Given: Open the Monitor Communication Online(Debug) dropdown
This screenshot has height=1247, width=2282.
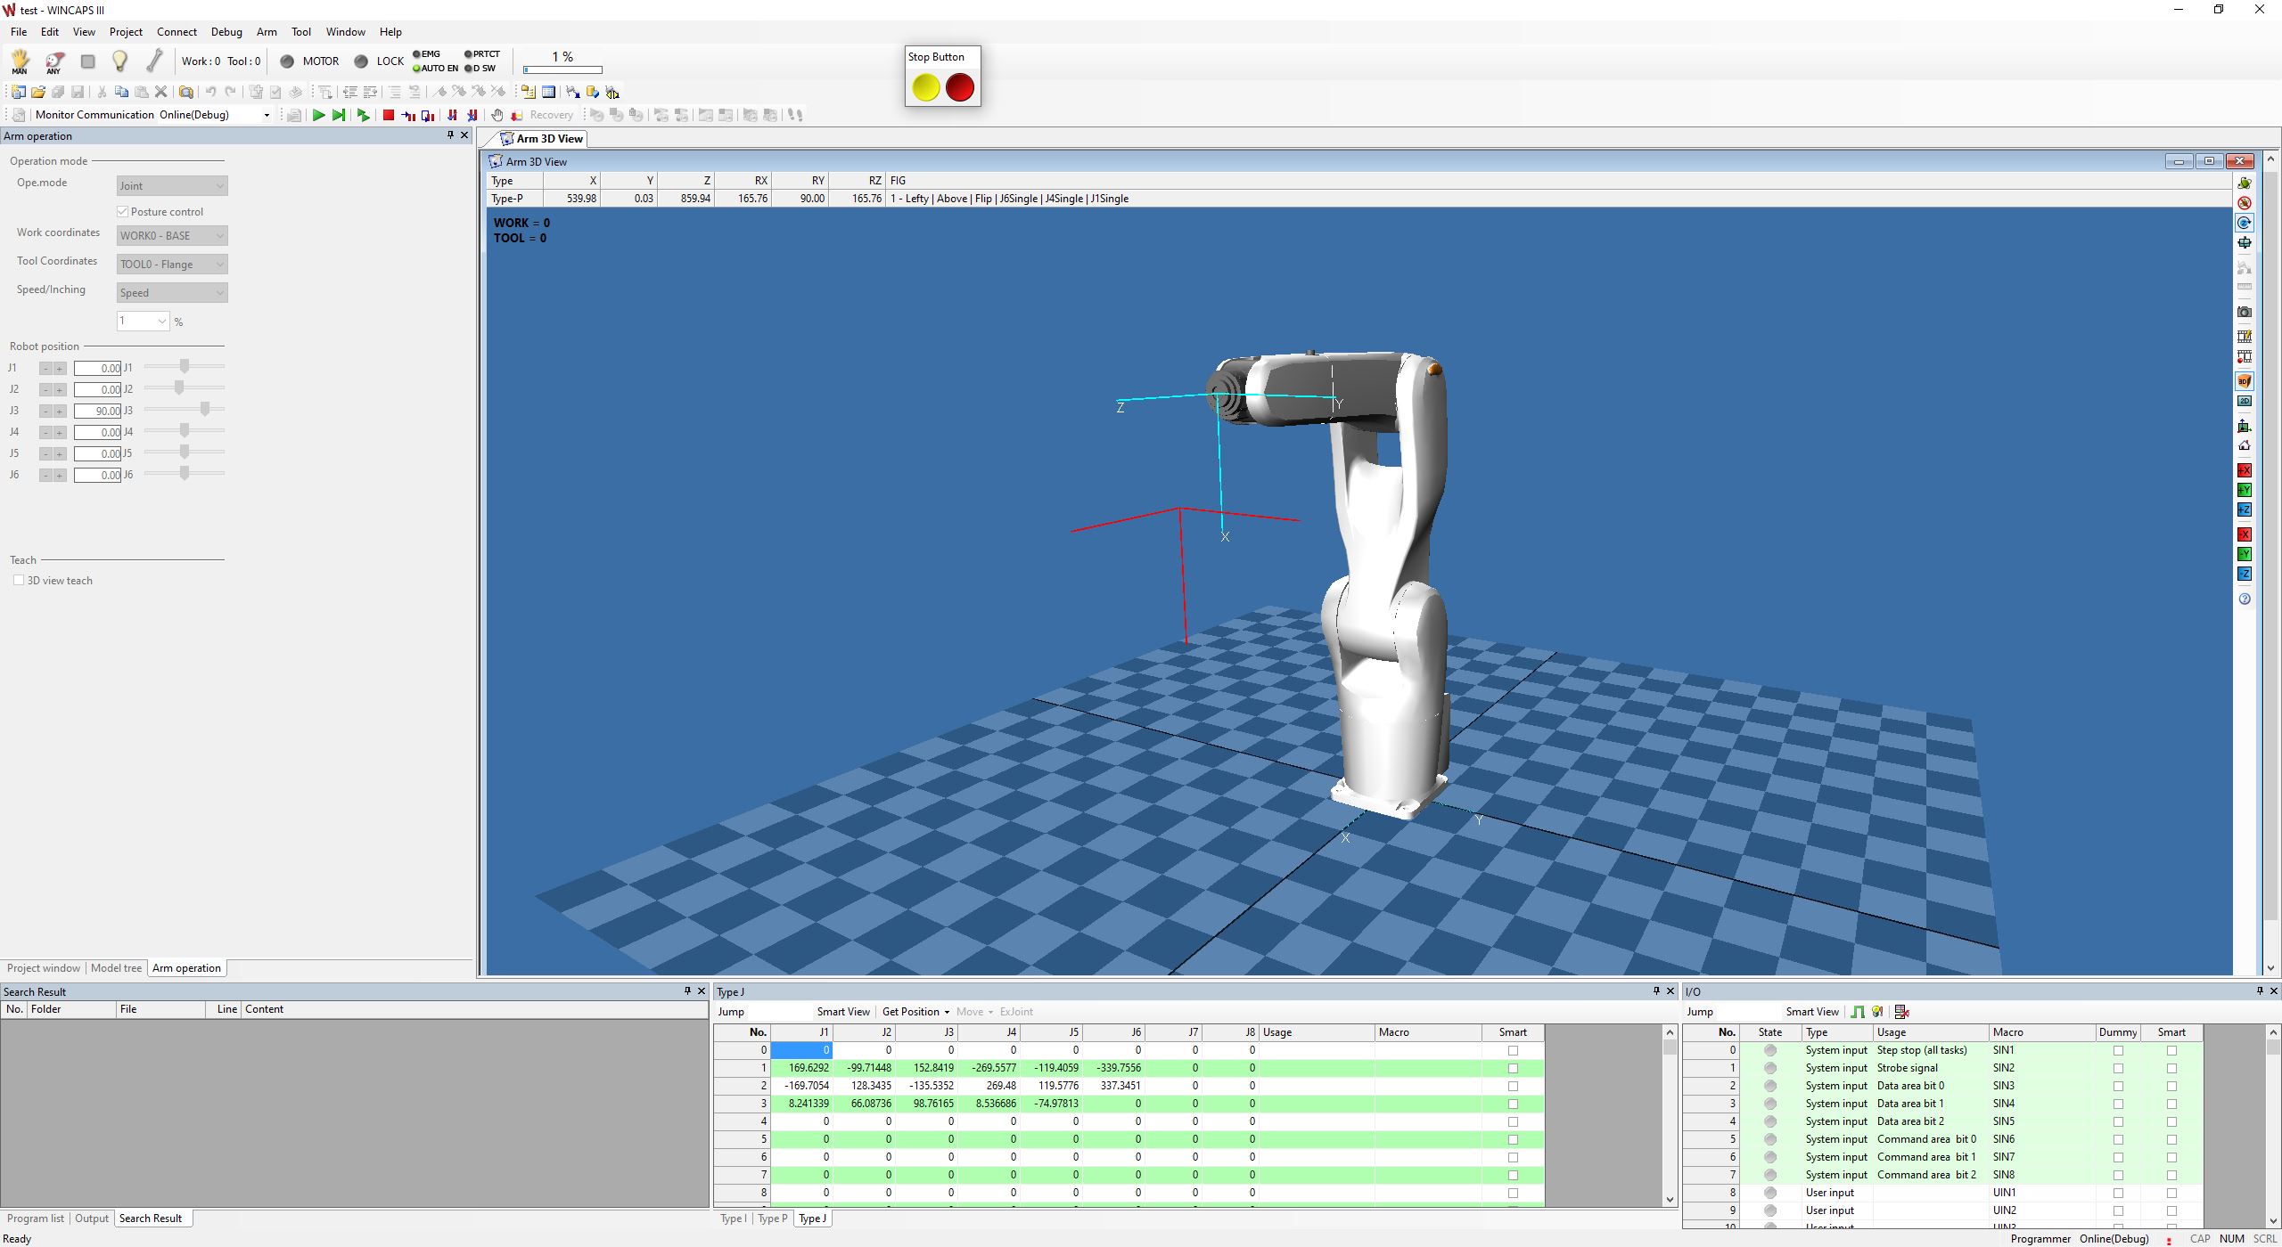Looking at the screenshot, I should 266,115.
